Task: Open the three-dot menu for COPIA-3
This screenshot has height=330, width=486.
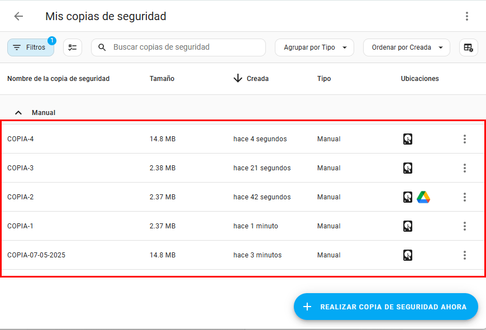Action: 464,168
